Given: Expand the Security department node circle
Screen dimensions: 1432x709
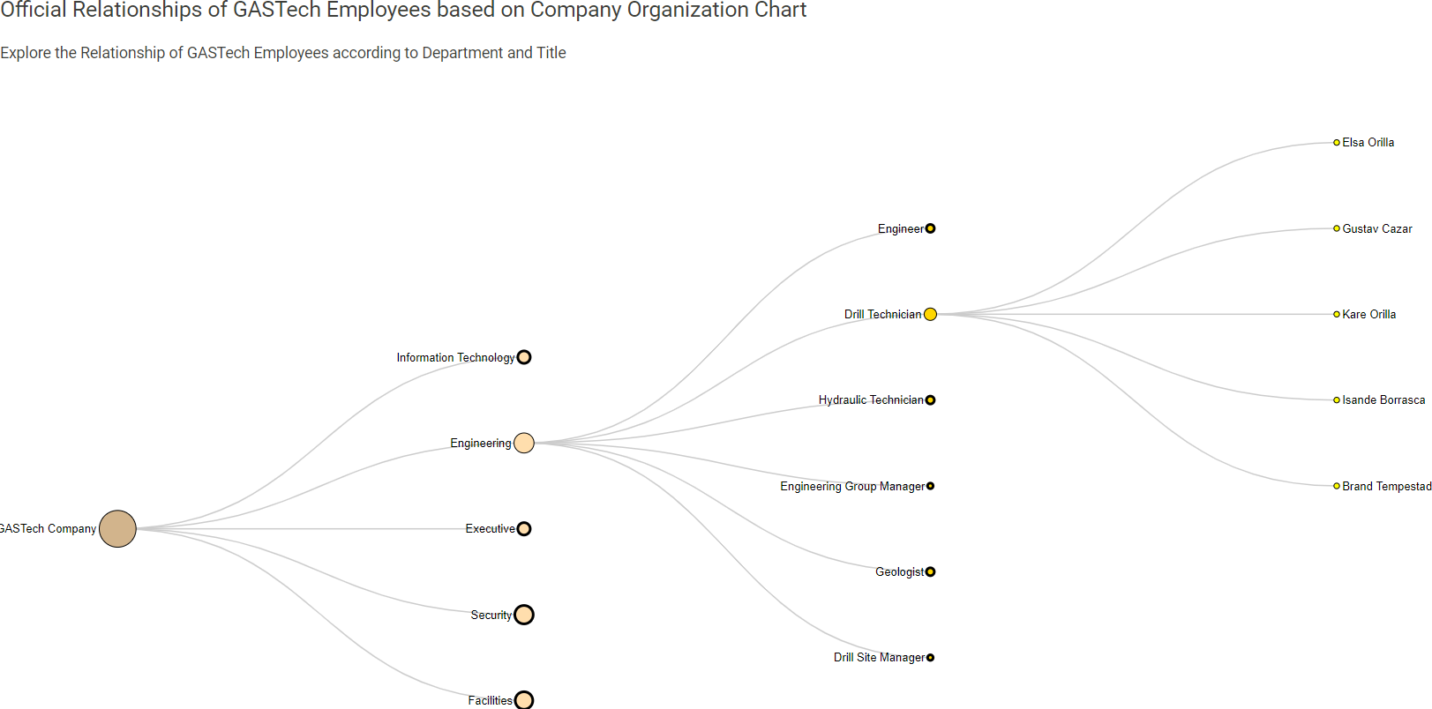Looking at the screenshot, I should (524, 615).
